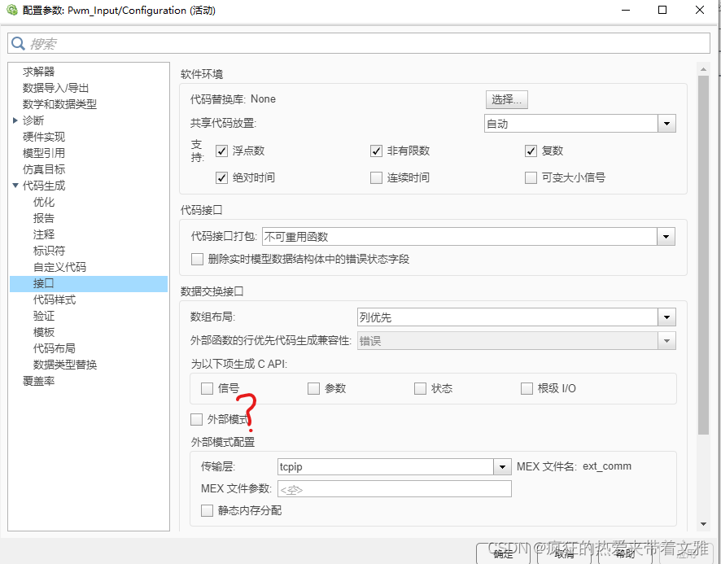Open the 代码接口打包 dropdown

[x=666, y=235]
